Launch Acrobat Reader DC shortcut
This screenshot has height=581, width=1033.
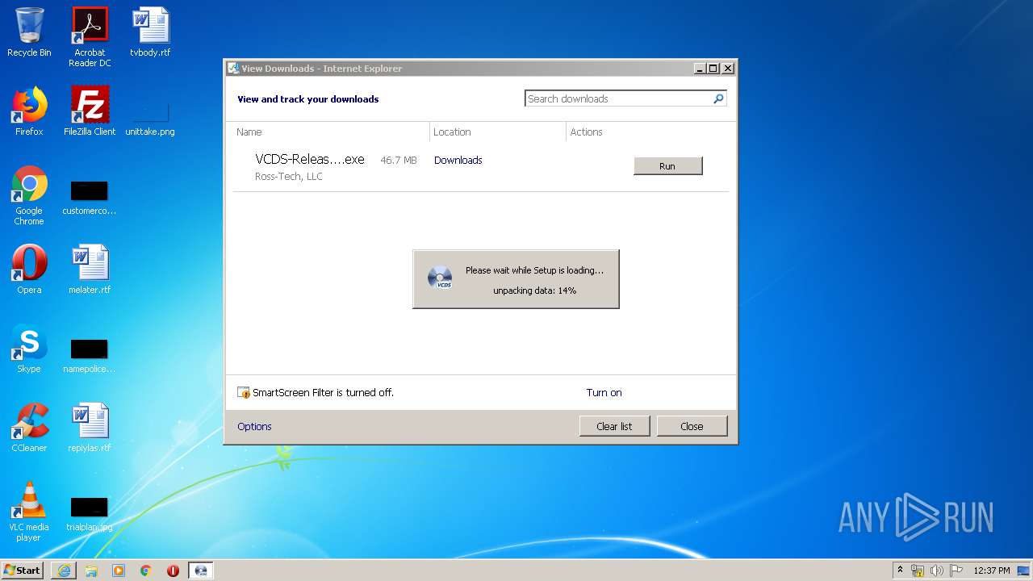click(90, 36)
